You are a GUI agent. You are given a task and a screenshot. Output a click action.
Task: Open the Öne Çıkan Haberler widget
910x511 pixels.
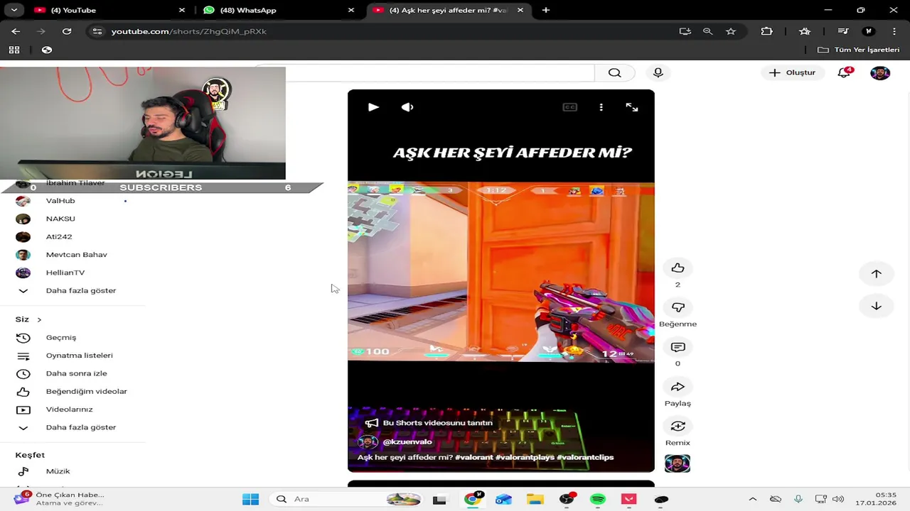tap(60, 499)
